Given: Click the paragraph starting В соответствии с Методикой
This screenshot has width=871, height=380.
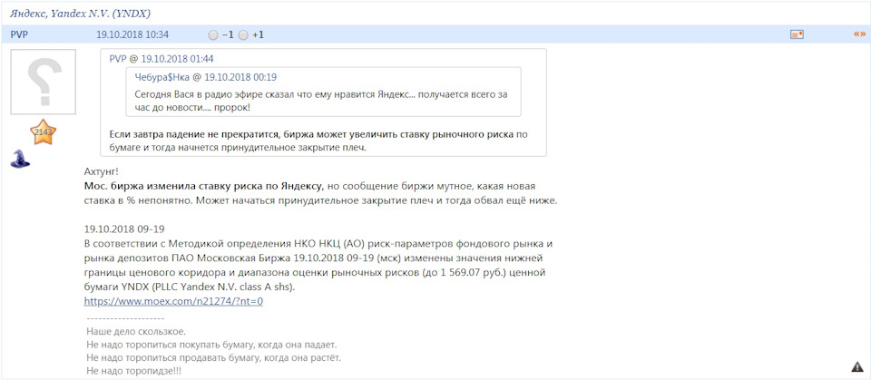Looking at the screenshot, I should click(318, 266).
